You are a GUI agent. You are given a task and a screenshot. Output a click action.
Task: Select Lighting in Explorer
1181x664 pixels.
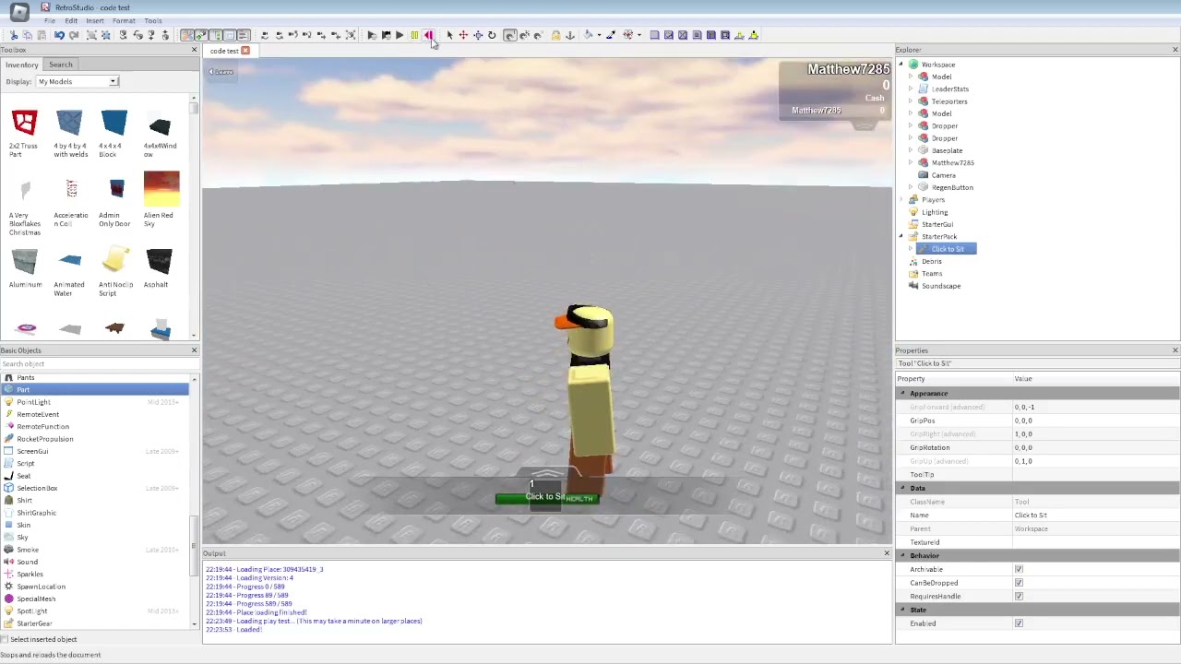pos(935,212)
